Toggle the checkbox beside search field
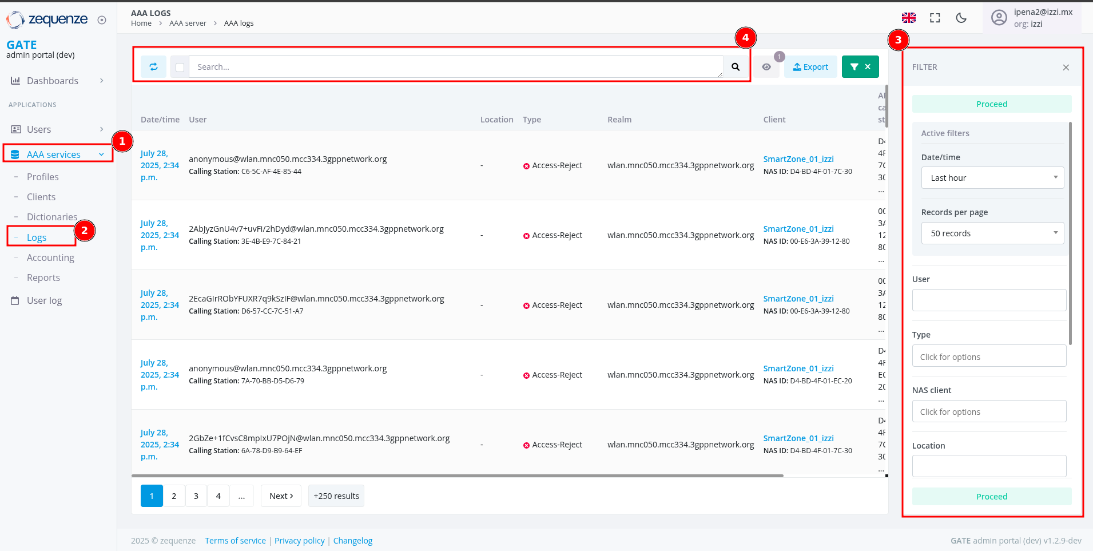The image size is (1093, 551). click(x=180, y=68)
